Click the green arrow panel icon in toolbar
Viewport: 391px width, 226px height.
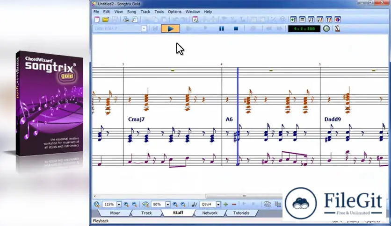pyautogui.click(x=293, y=20)
